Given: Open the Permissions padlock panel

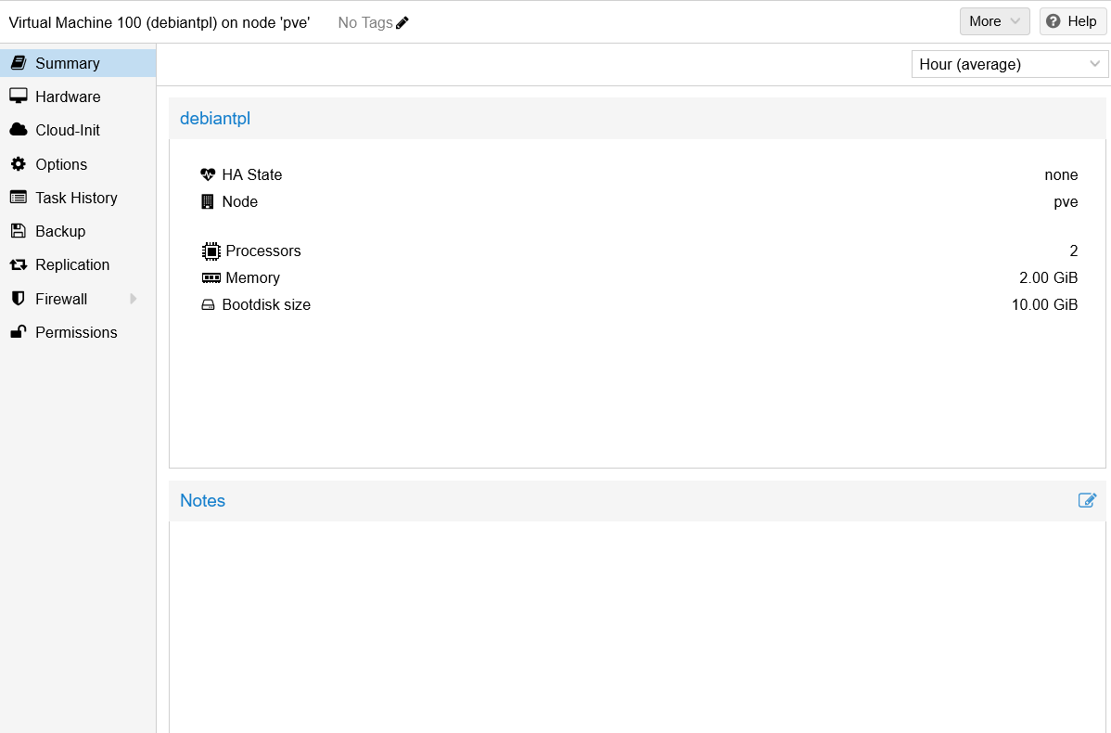Looking at the screenshot, I should 19,332.
